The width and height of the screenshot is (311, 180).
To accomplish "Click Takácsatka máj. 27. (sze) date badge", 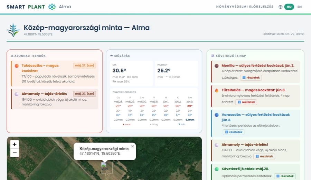I will tap(85, 66).
